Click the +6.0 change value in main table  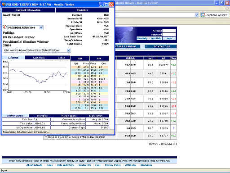pyautogui.click(x=173, y=136)
